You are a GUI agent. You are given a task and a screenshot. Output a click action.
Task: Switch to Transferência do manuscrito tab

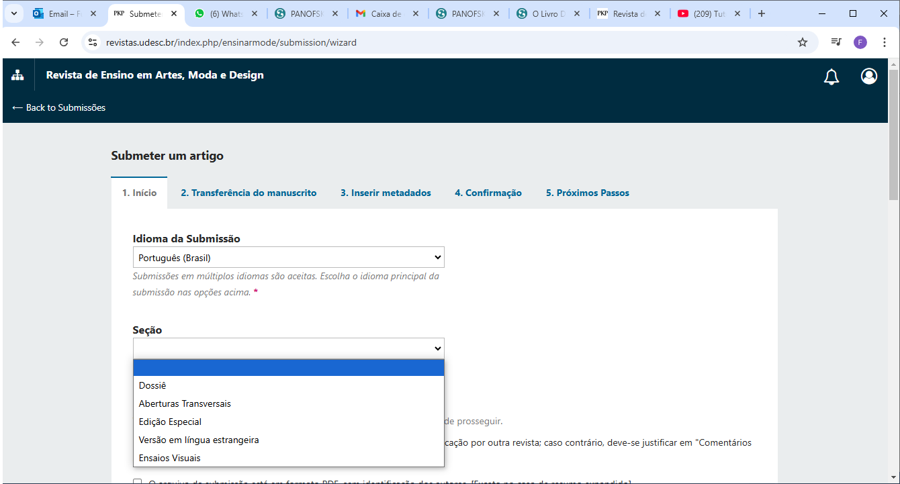(249, 193)
